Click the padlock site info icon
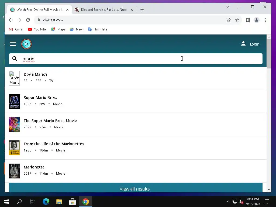The width and height of the screenshot is (276, 207). (39, 20)
